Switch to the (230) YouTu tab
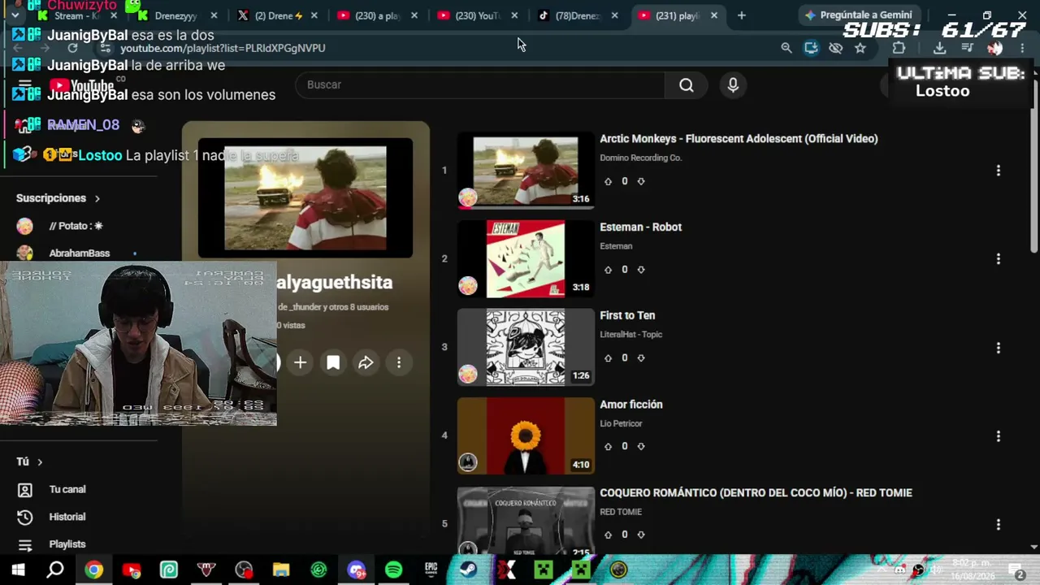The width and height of the screenshot is (1040, 585). coord(475,15)
